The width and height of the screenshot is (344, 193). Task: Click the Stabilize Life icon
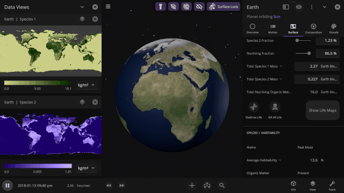254,107
